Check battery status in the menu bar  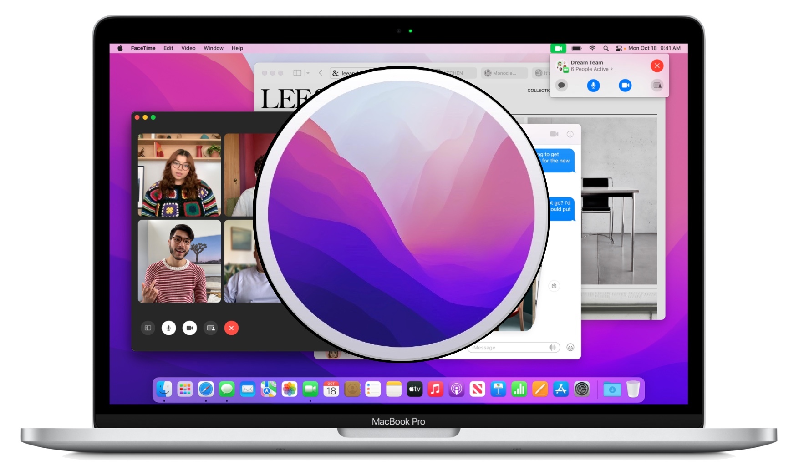[577, 48]
